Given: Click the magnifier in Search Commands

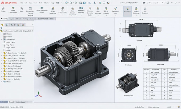Looking at the screenshot, I should pyautogui.click(x=163, y=3).
